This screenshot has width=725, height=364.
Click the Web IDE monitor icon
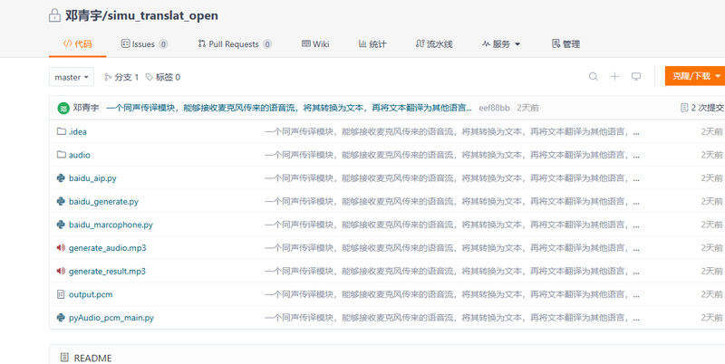(x=636, y=77)
